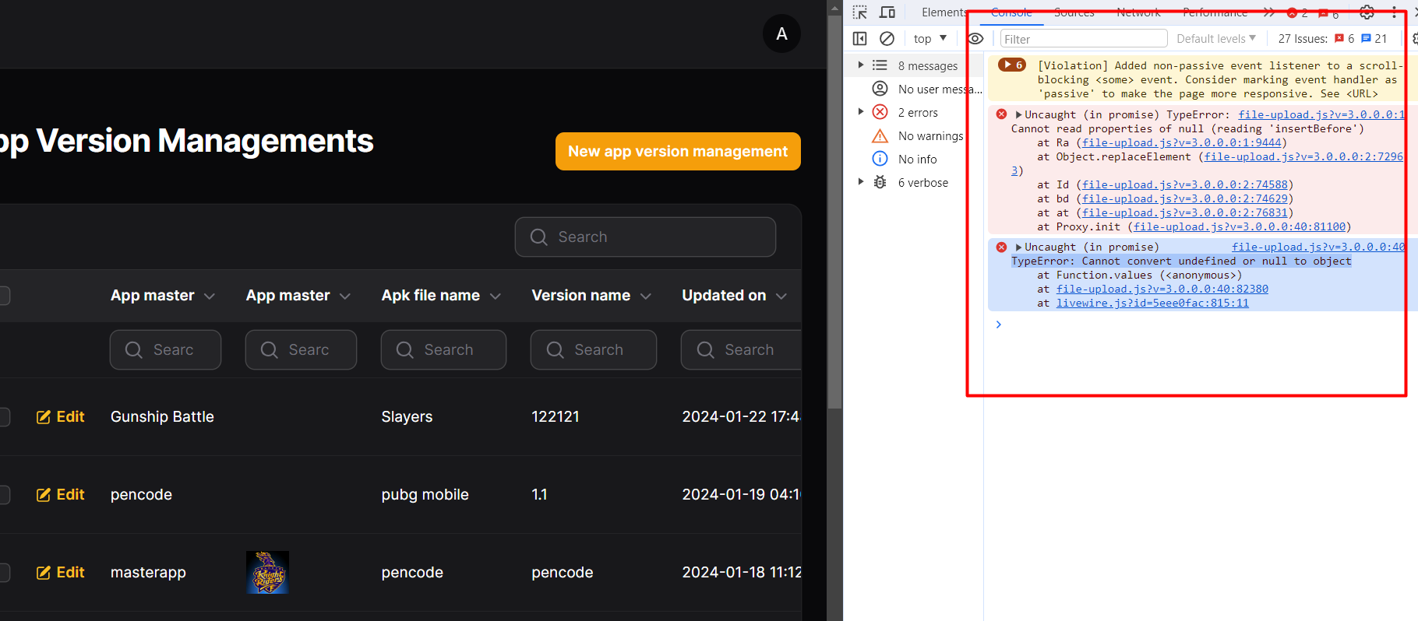1418x621 pixels.
Task: Tick the masterapp row checkbox
Action: 4,573
